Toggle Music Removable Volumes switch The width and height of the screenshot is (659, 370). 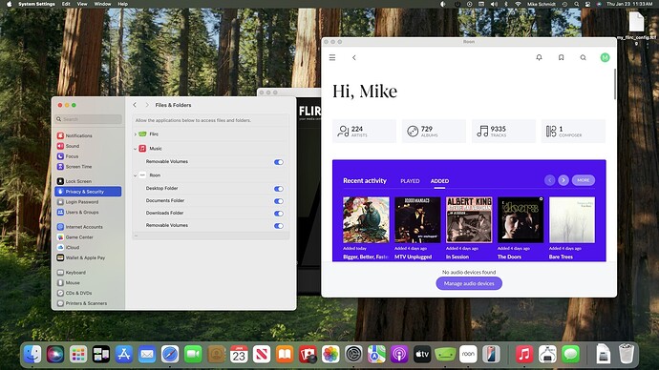click(x=279, y=162)
